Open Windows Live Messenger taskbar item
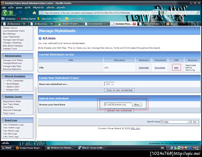Viewport: 202px width, 157px height. point(60,148)
